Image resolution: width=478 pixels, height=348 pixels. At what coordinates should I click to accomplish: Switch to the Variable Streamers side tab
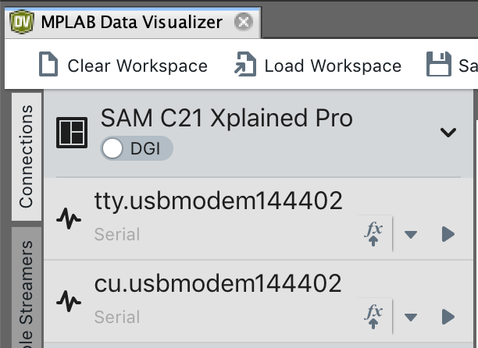tap(27, 297)
